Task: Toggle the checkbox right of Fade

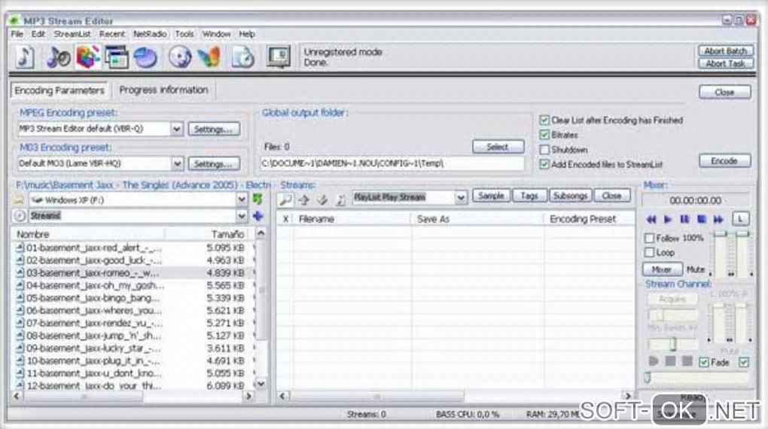Action: [x=744, y=363]
